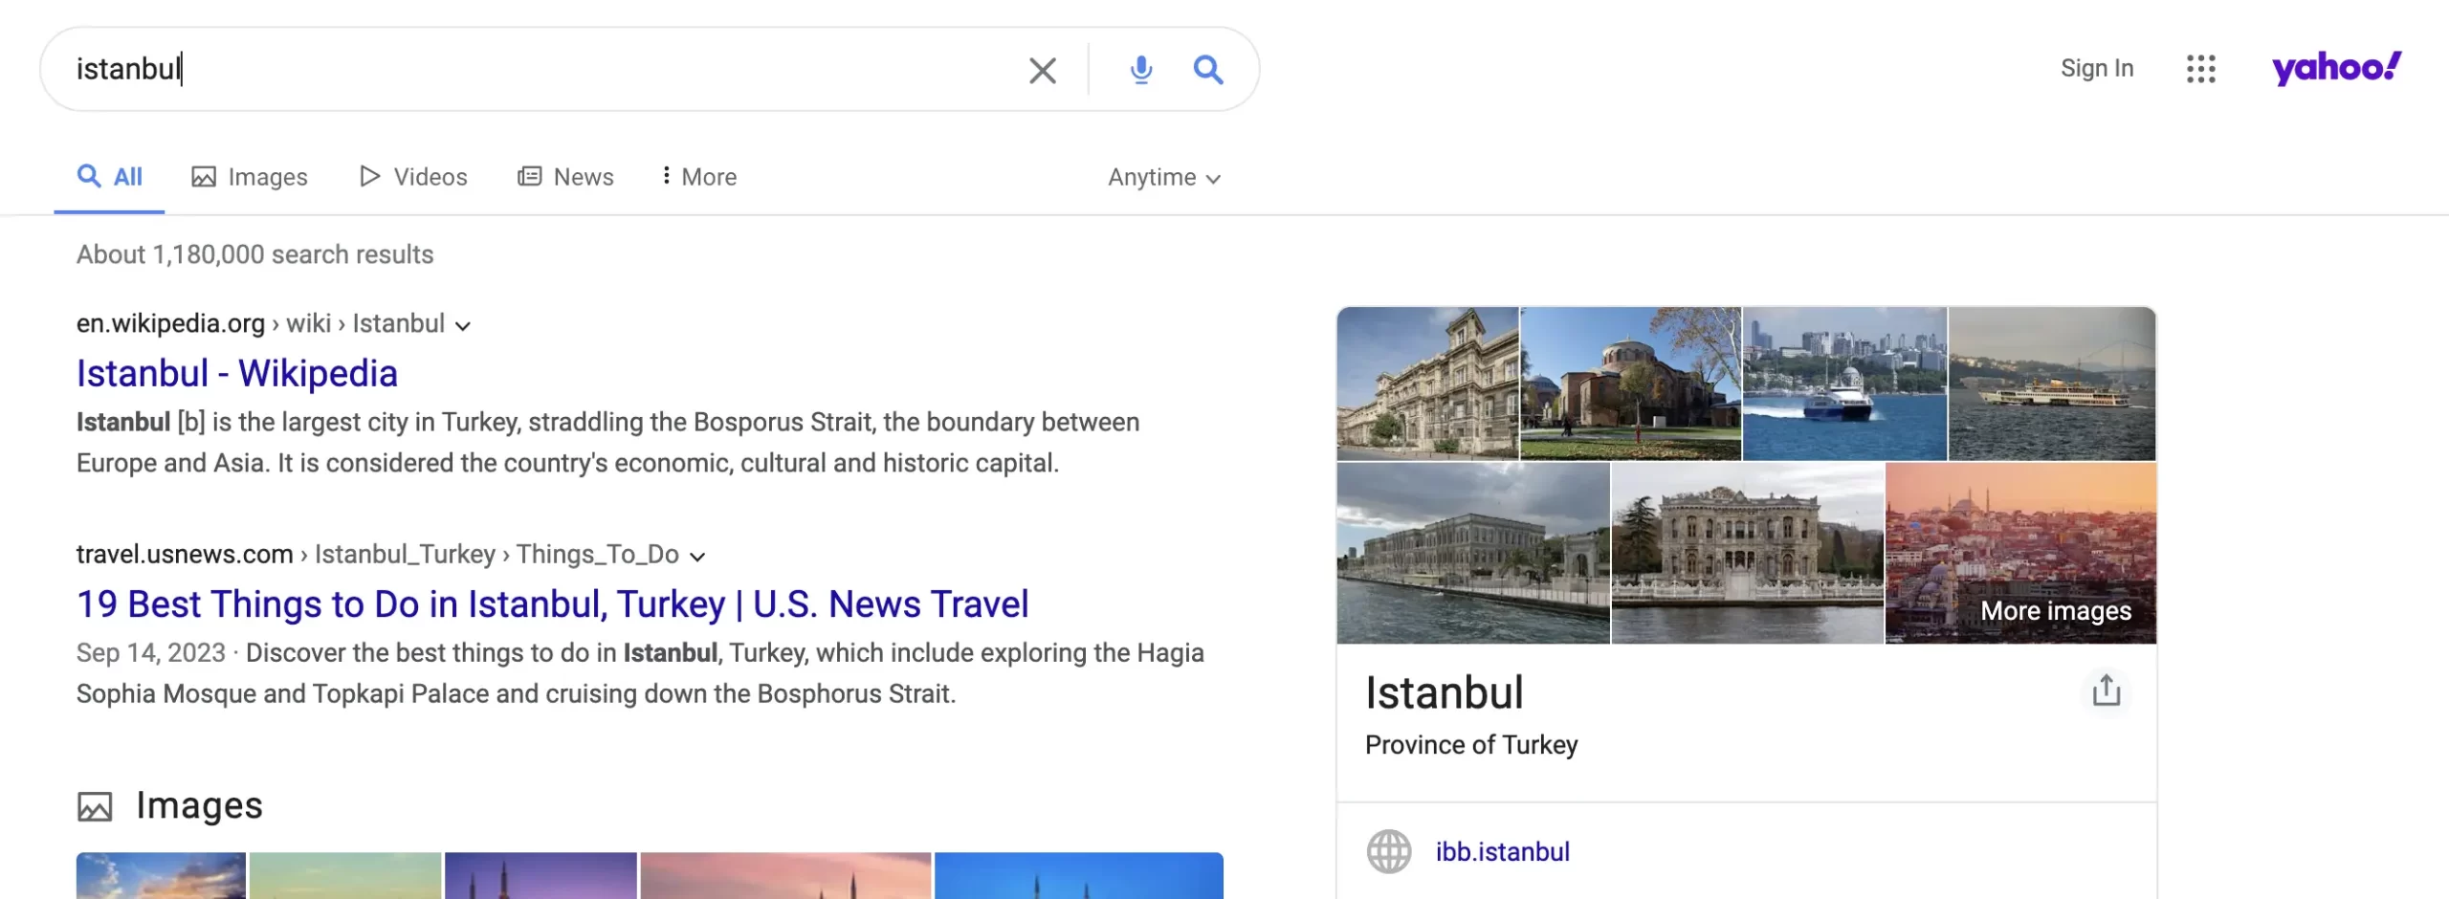Viewport: 2449px width, 899px height.
Task: Open the waterfront palace under clouds thumbnail
Action: coord(1473,553)
